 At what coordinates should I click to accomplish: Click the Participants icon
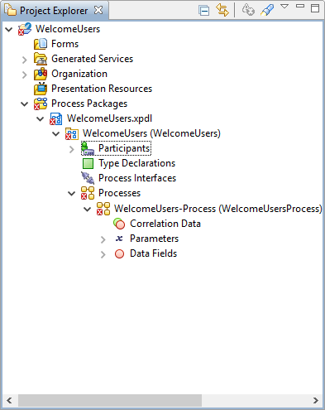[88, 148]
